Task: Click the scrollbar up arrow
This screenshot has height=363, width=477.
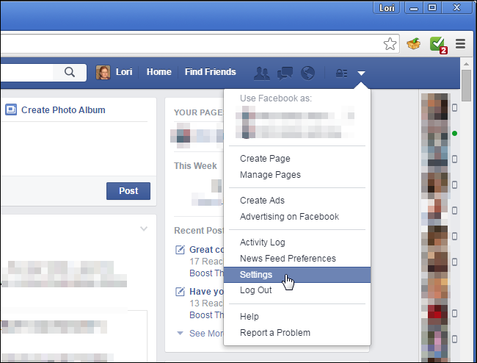Action: pos(466,64)
